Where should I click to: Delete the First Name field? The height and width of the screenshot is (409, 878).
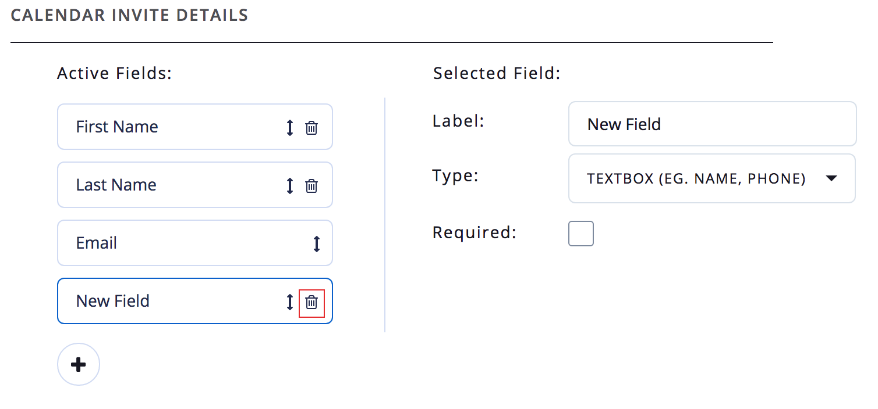click(x=311, y=128)
